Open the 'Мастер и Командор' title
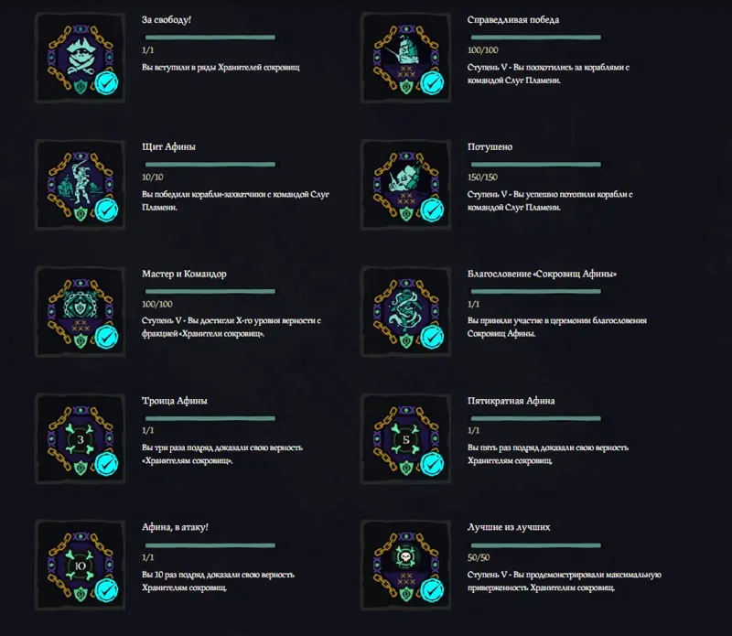This screenshot has height=636, width=732. [184, 274]
